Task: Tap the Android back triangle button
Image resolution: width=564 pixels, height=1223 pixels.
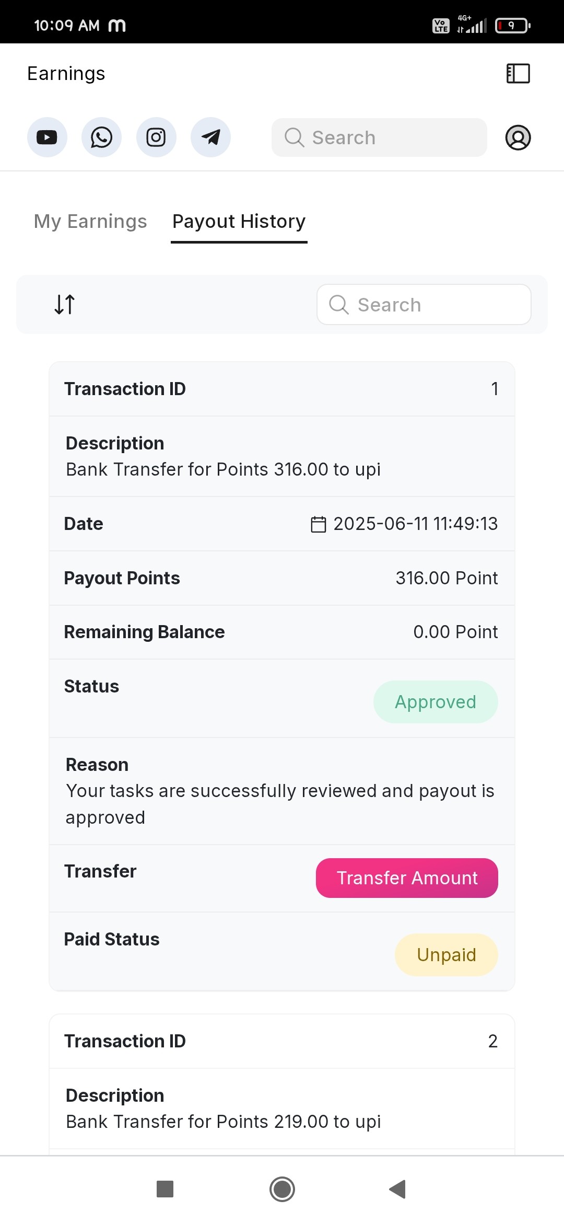Action: tap(398, 1189)
